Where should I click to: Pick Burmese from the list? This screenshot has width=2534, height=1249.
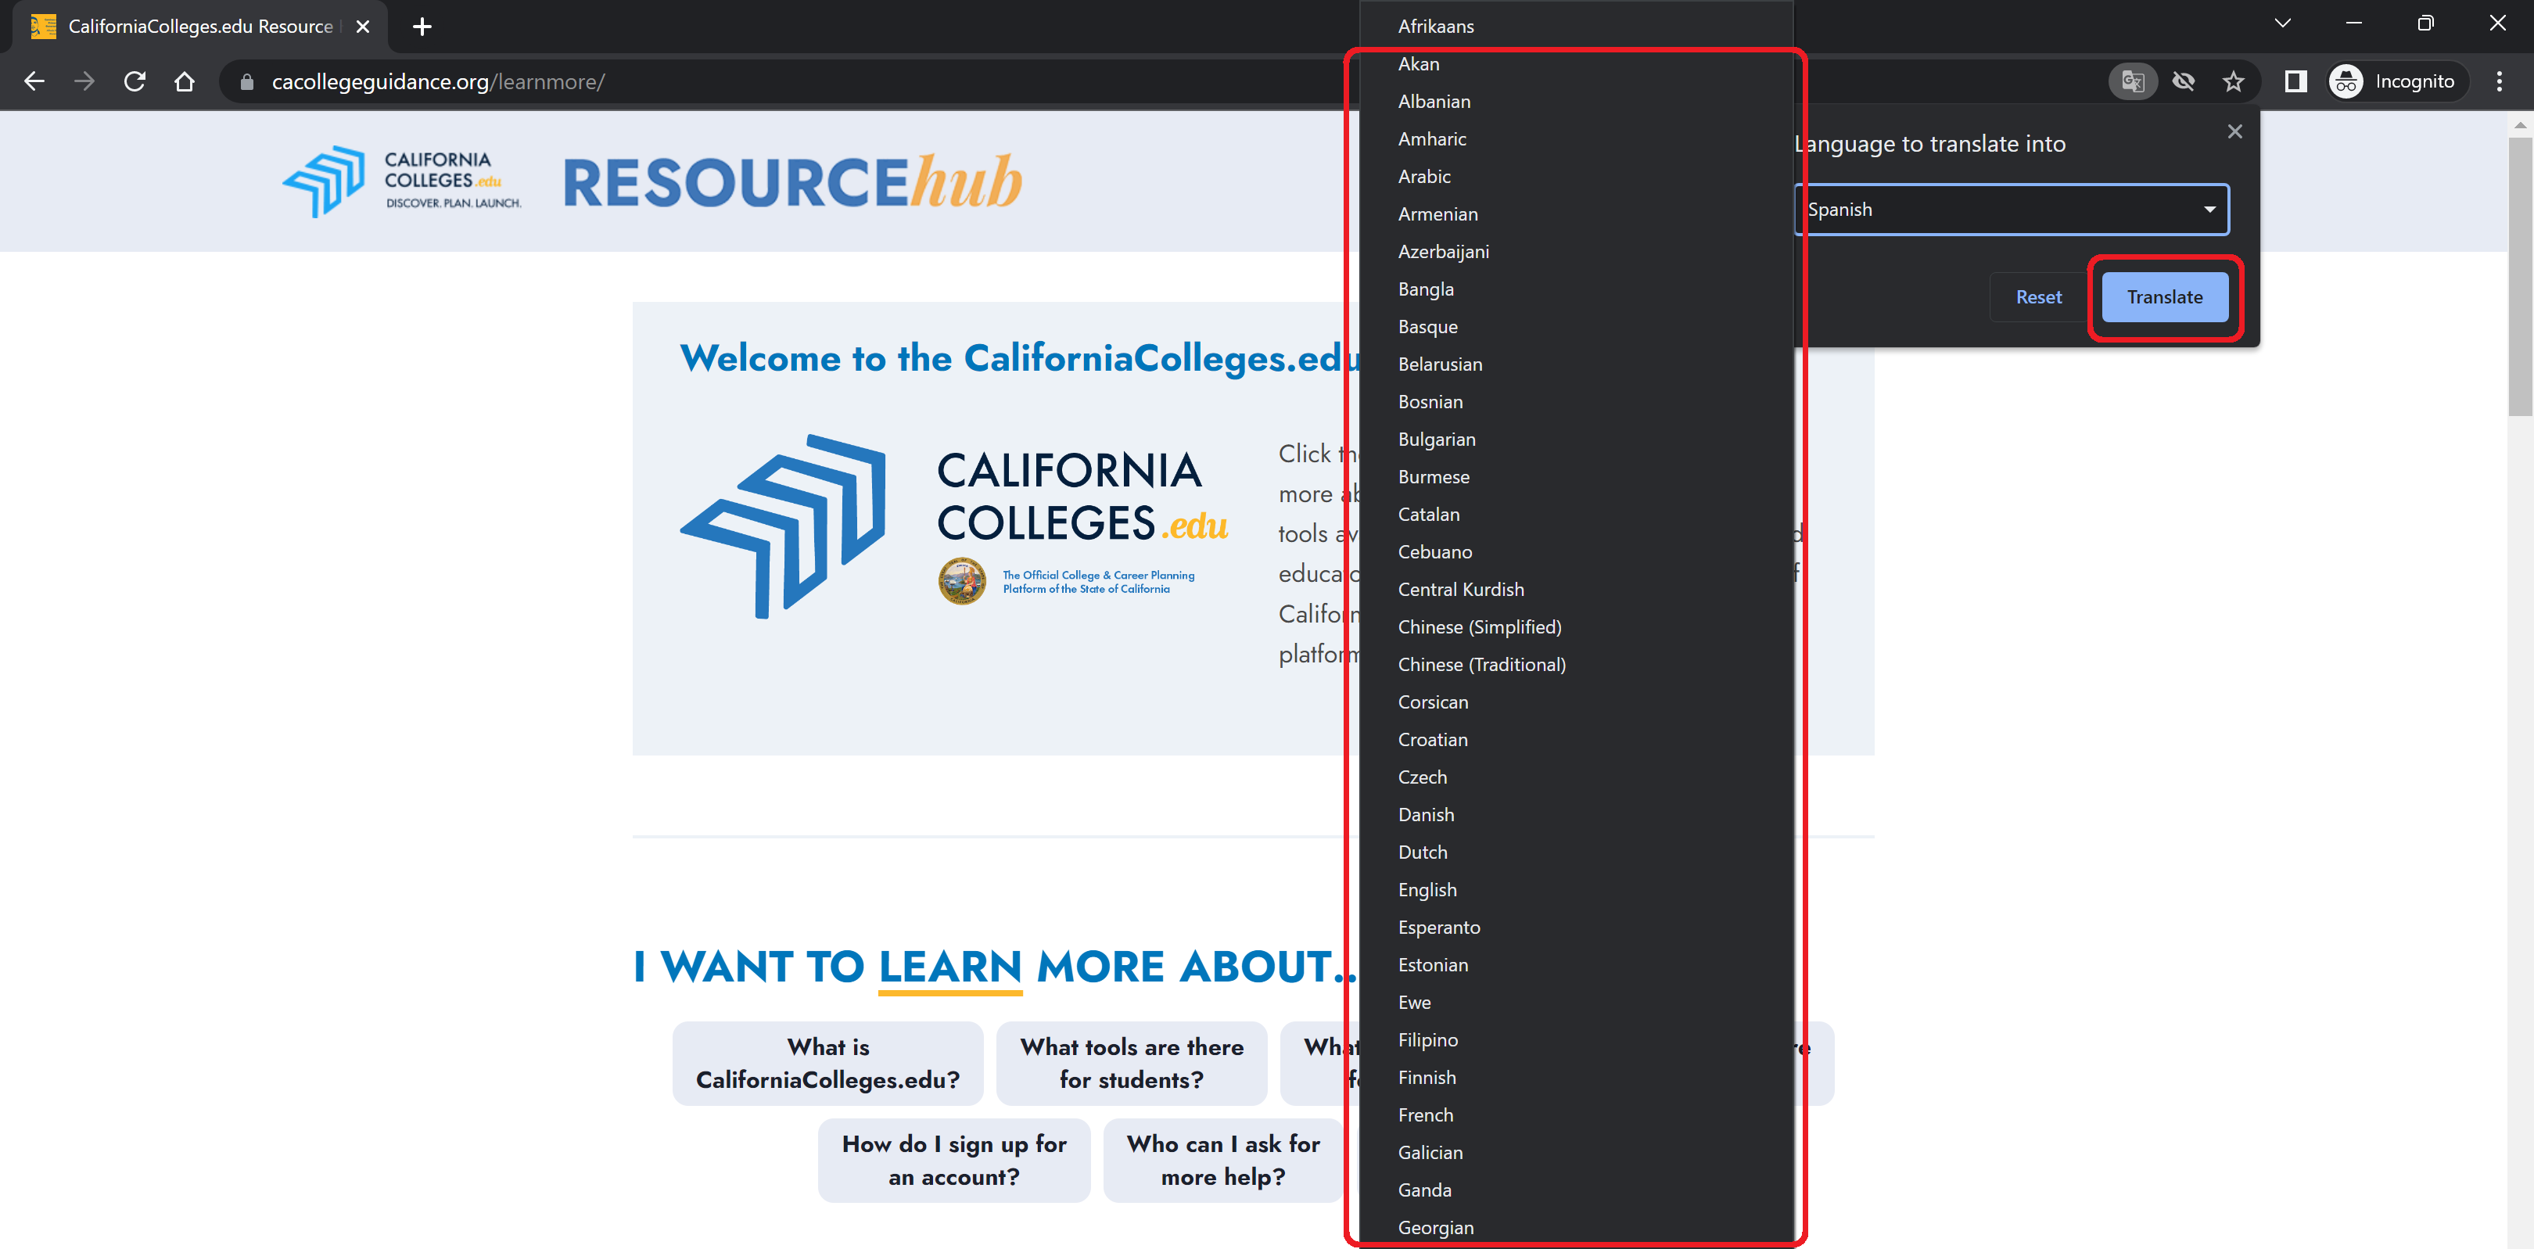click(1576, 477)
